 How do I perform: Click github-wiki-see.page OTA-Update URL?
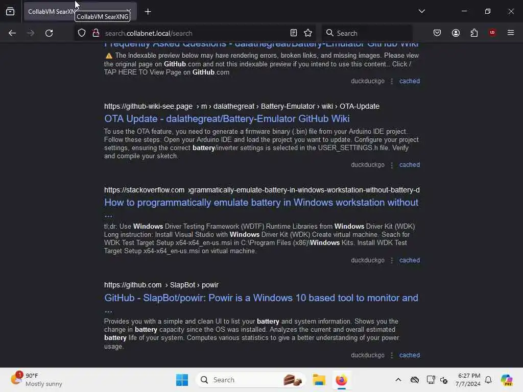pos(242,106)
